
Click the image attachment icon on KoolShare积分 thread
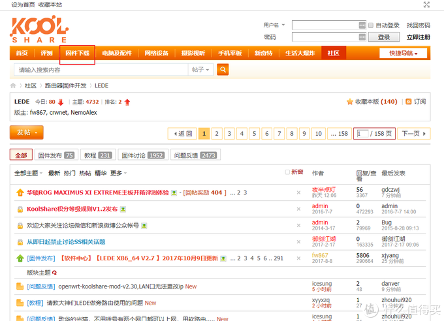pos(123,209)
